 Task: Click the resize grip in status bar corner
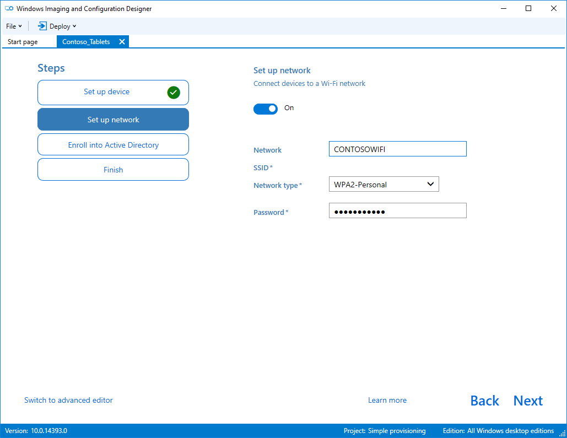pos(562,433)
